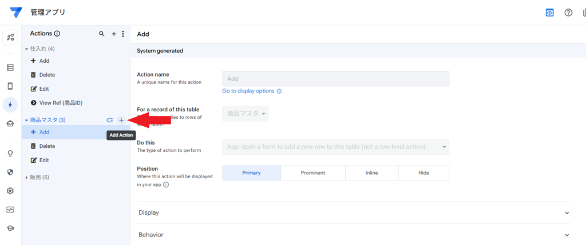Open the Security shield icon
The image size is (586, 245).
tap(10, 172)
